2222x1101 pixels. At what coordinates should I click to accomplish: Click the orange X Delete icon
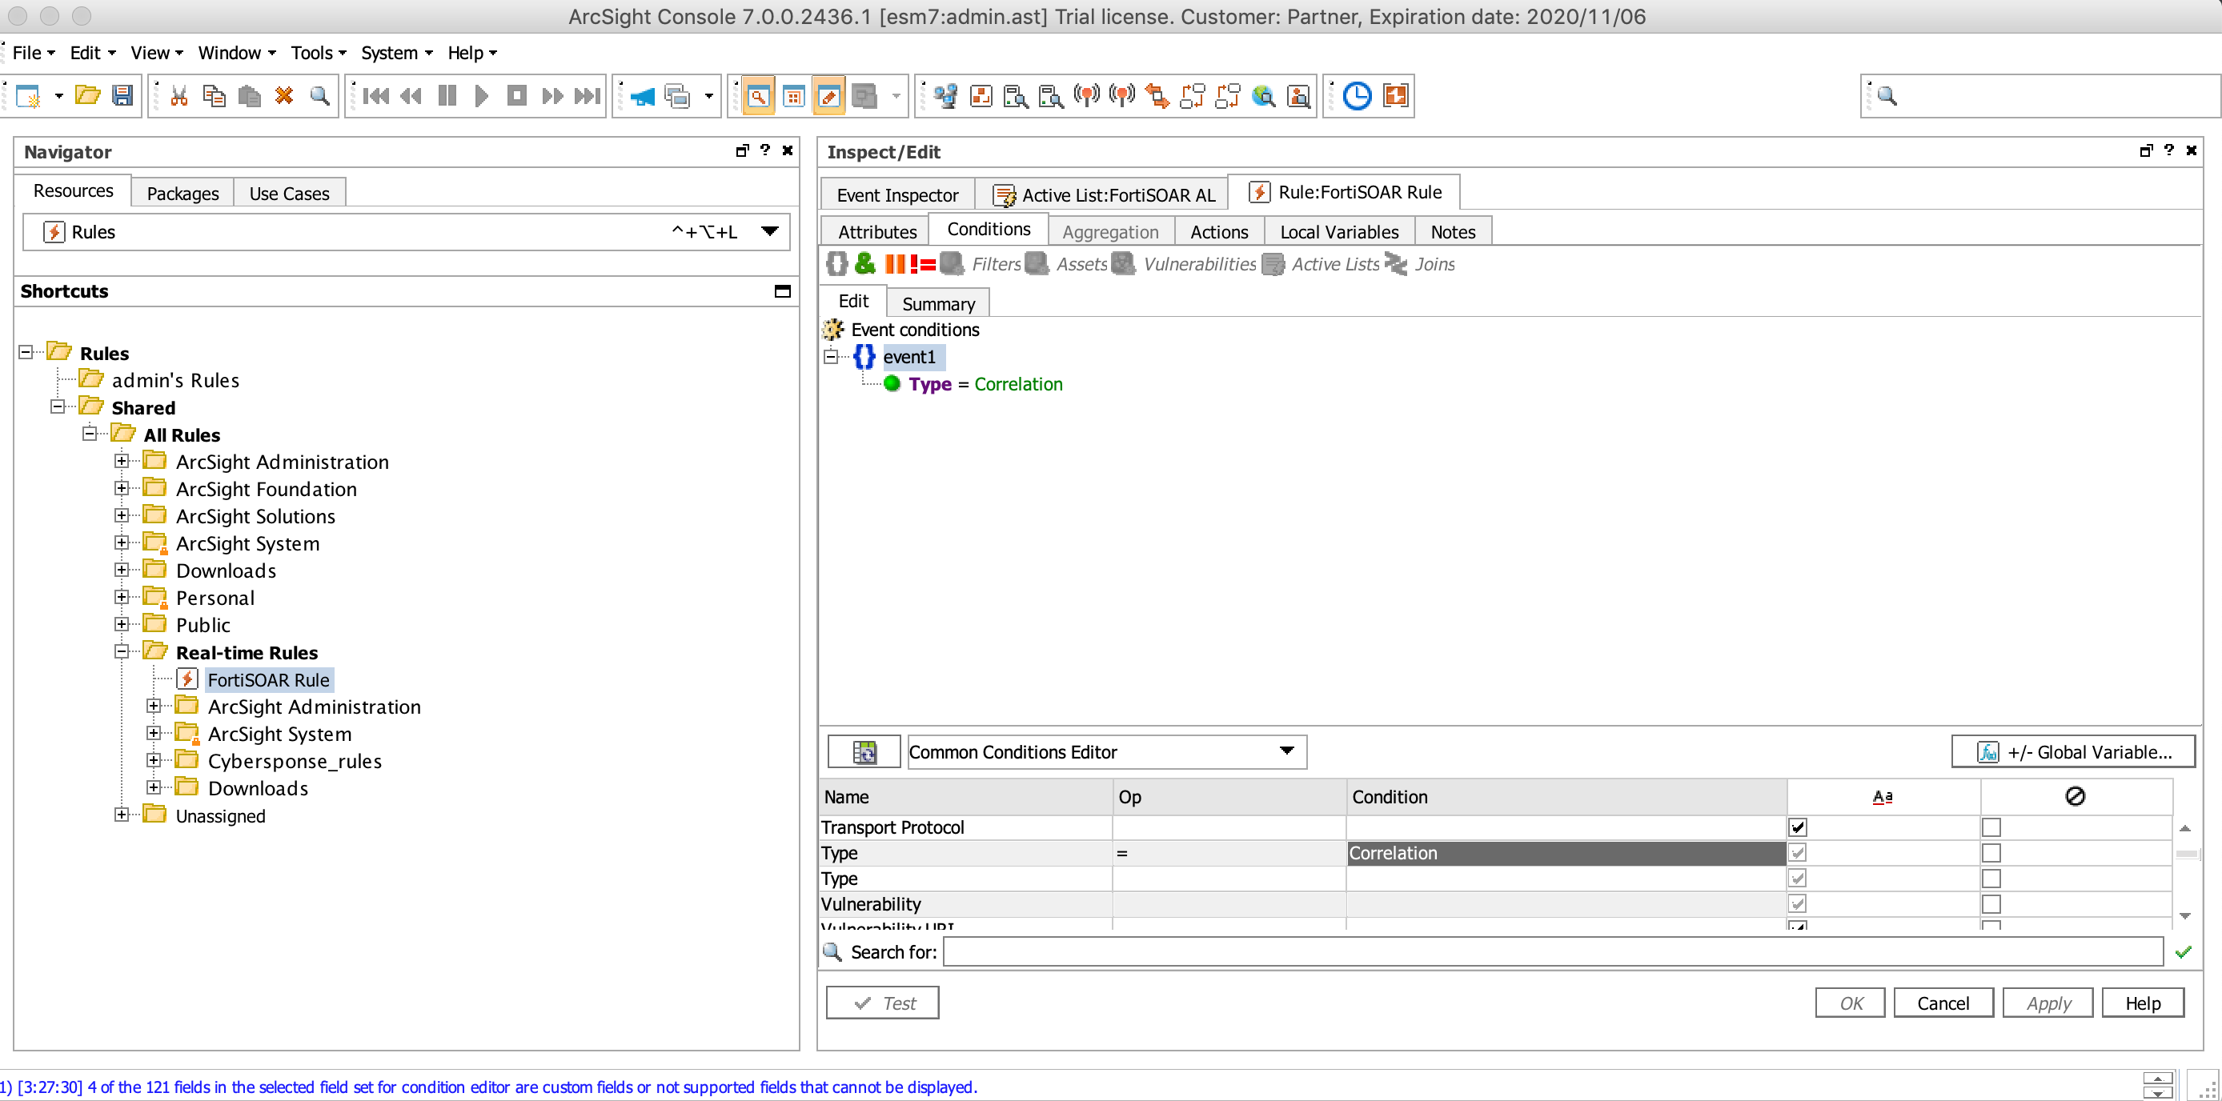click(x=284, y=96)
